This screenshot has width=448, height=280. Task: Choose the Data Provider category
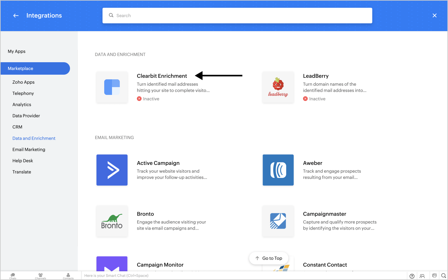(x=26, y=116)
